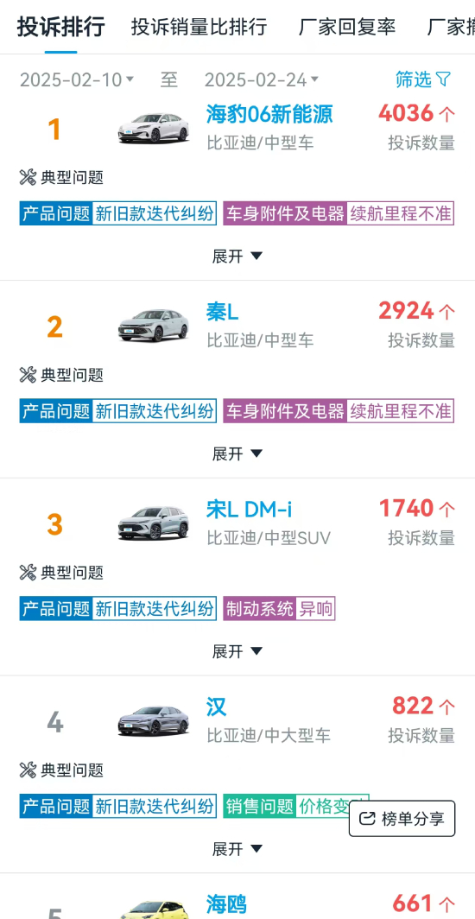Viewport: 475px width, 919px height.
Task: Tap 制动系统 异响 tag
Action: point(279,610)
